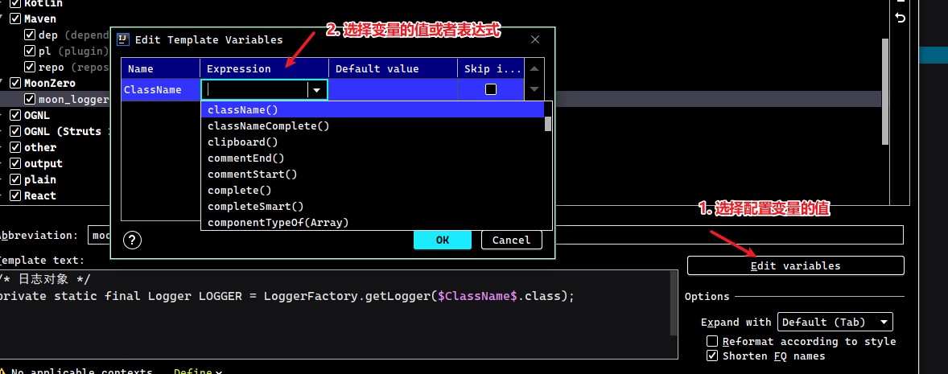Enable Reformat according to style

click(x=713, y=341)
